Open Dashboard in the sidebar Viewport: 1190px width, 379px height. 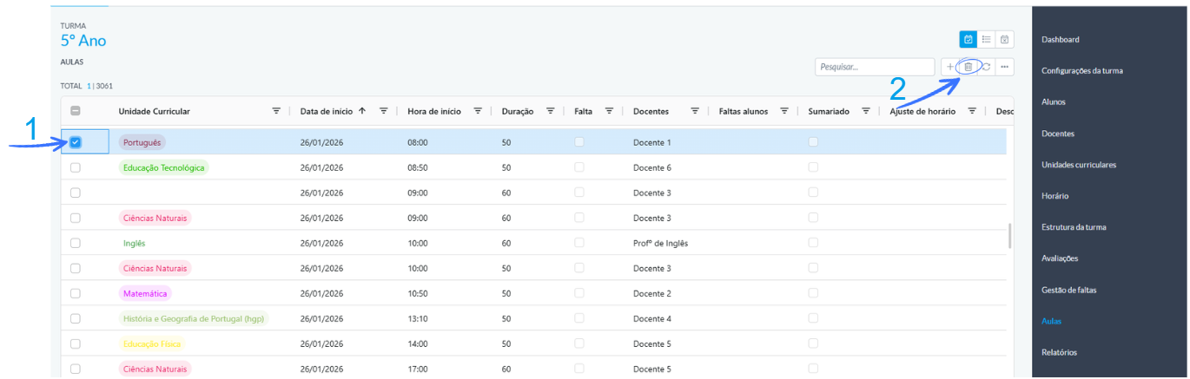tap(1060, 40)
